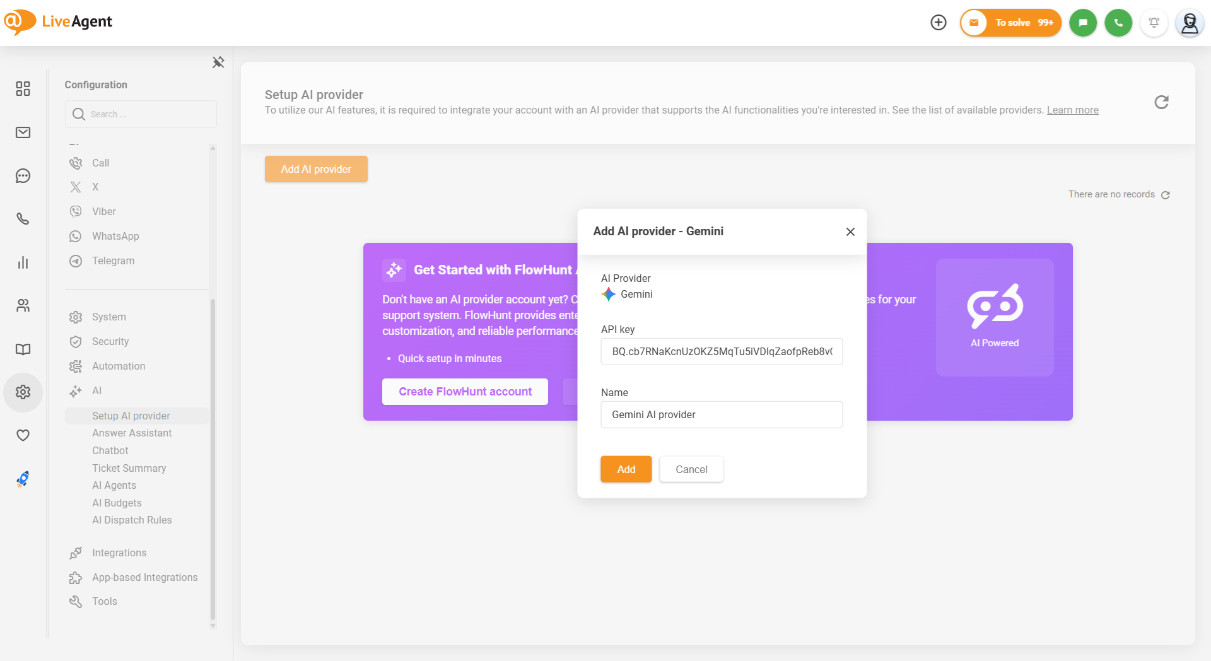Screen dimensions: 1211x661
Task: Unpin the configuration side panel
Action: 218,62
